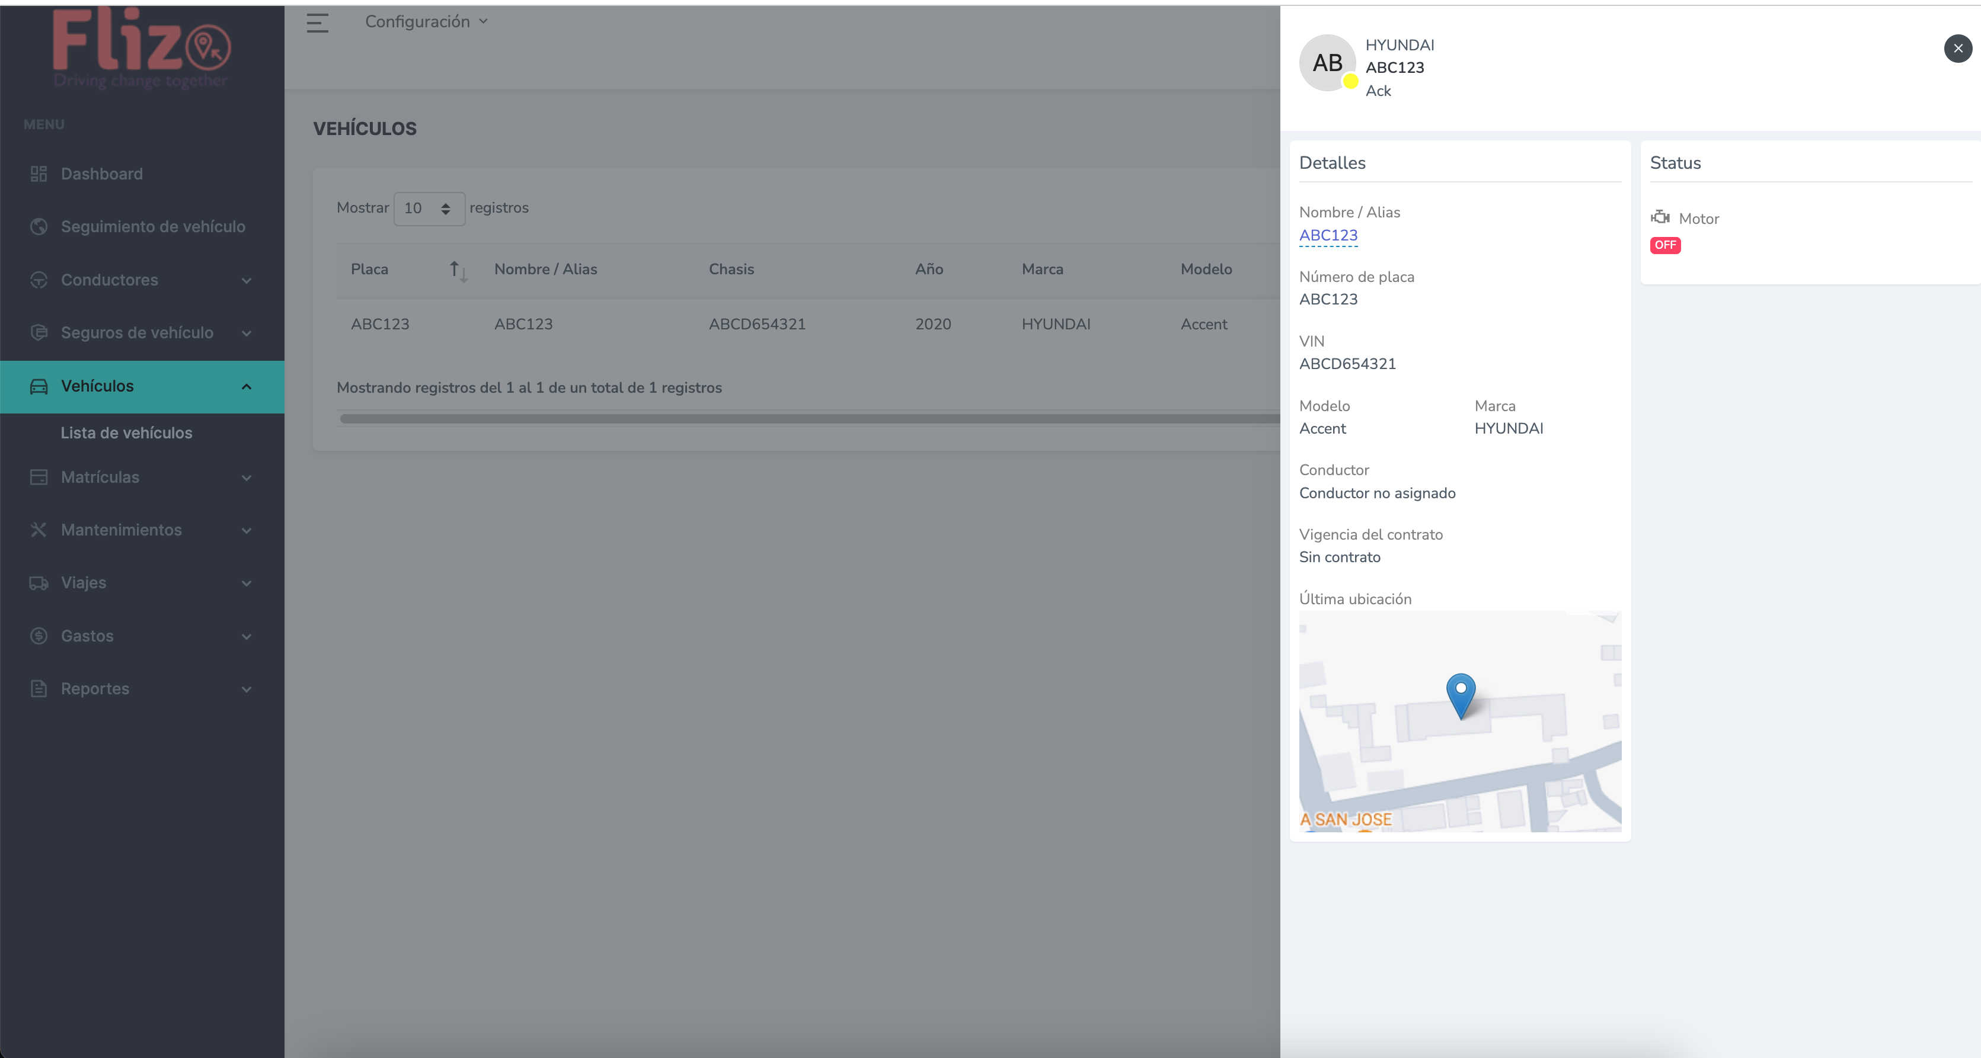Open the Viajes menu item

142,583
